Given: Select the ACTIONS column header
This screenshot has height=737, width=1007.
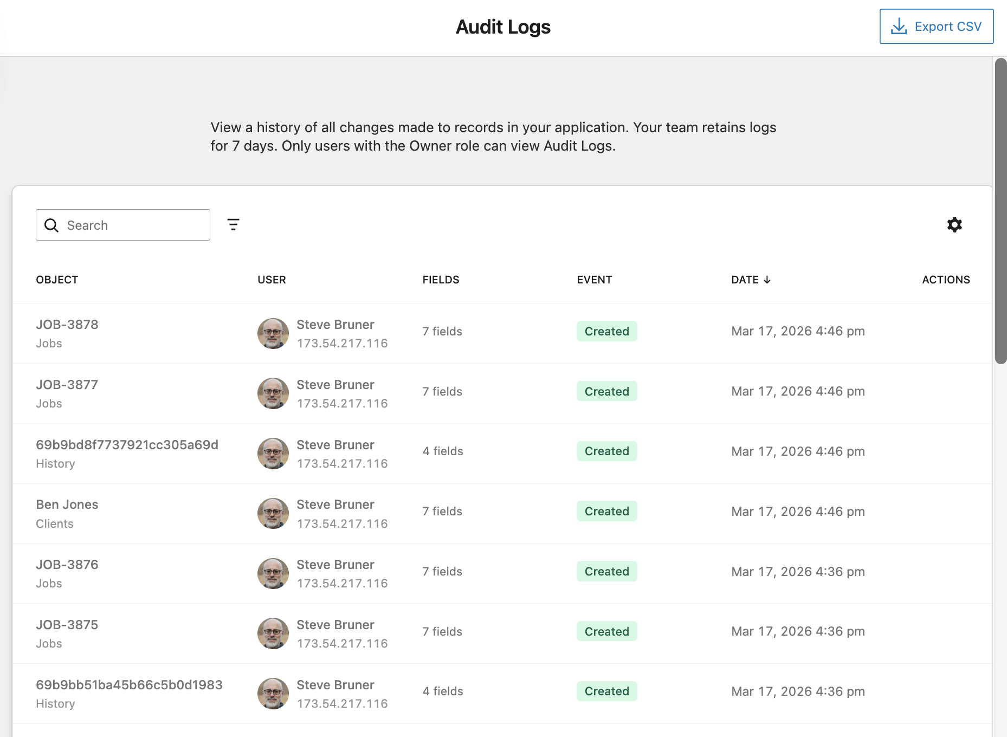Looking at the screenshot, I should (946, 280).
